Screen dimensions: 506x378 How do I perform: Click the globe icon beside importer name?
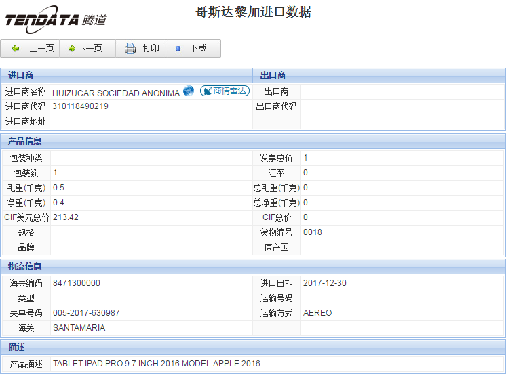189,91
